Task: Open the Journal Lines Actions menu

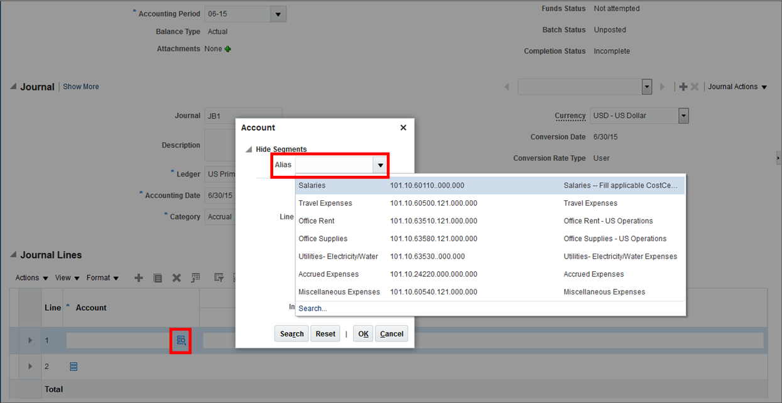Action: click(x=31, y=277)
